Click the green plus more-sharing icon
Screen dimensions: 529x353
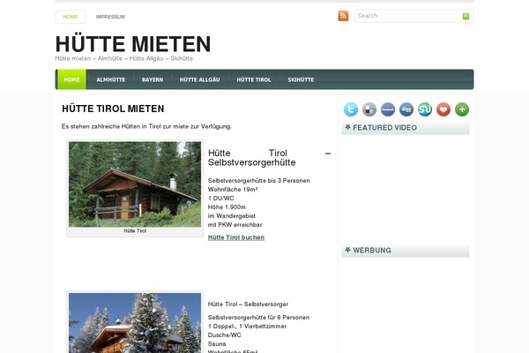[x=462, y=109]
